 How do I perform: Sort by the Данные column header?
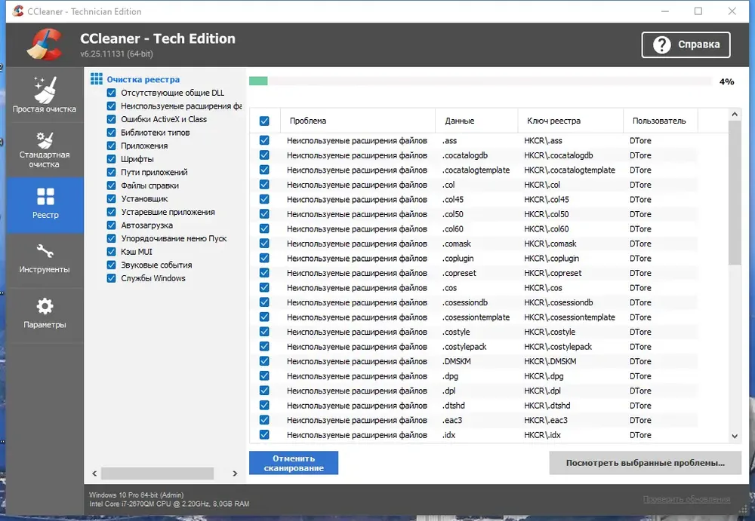click(476, 121)
